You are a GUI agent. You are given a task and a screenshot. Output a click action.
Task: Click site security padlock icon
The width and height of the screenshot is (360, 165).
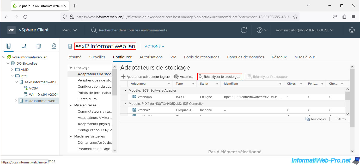[x=71, y=17]
